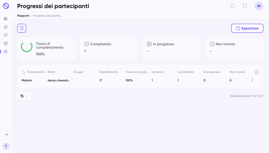This screenshot has width=269, height=153.
Task: Open Maksim row three-dot menu
Action: (252, 80)
